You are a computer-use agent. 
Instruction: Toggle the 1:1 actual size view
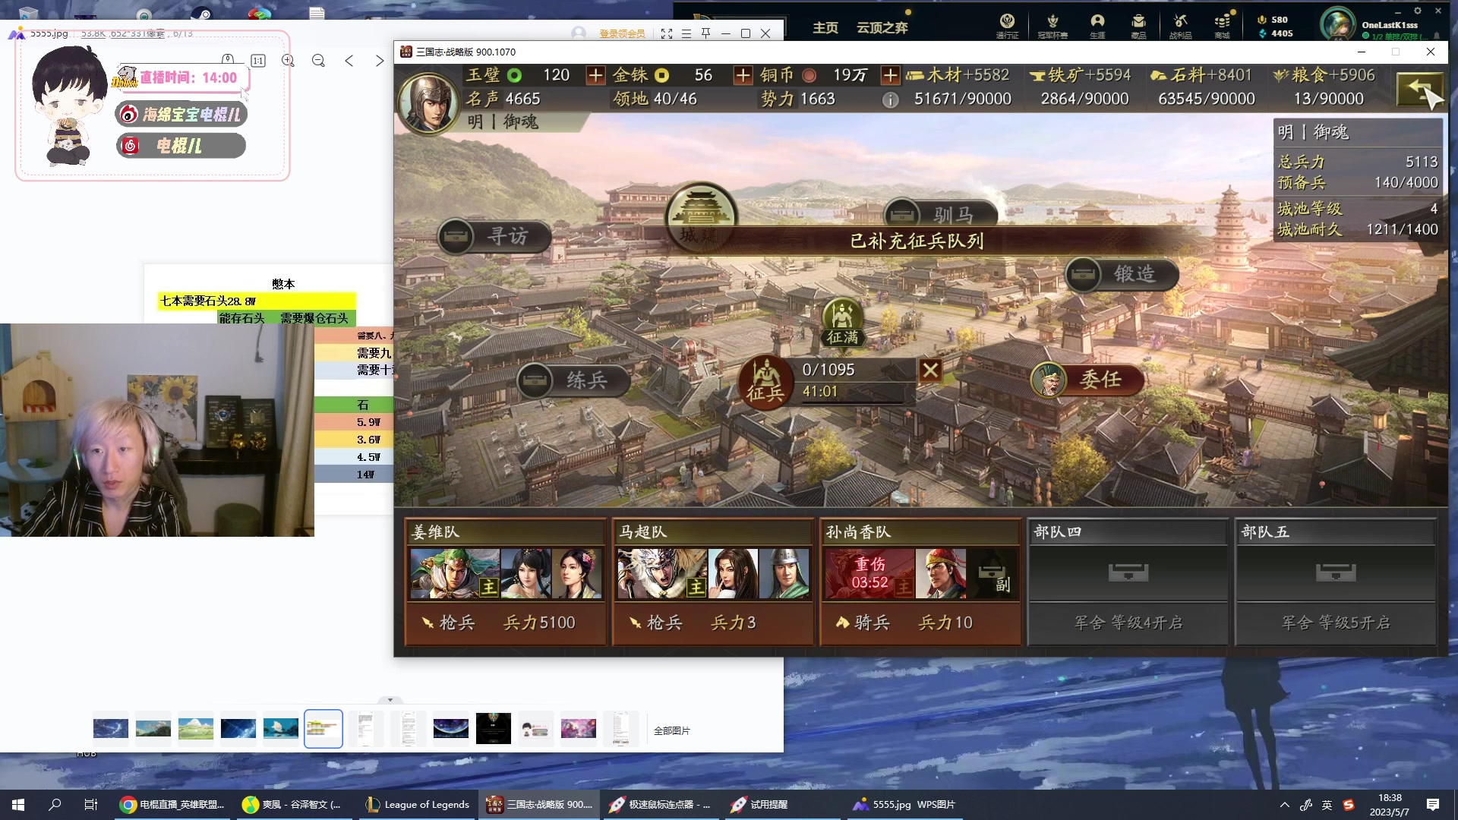[258, 61]
